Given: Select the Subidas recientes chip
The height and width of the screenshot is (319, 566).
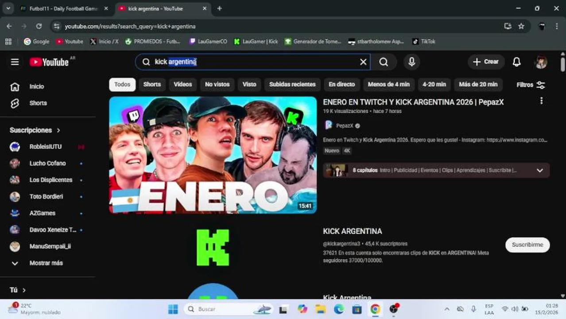Looking at the screenshot, I should (x=292, y=84).
